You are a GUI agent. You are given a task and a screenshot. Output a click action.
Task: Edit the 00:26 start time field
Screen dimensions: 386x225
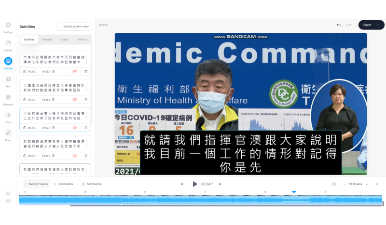(x=32, y=72)
